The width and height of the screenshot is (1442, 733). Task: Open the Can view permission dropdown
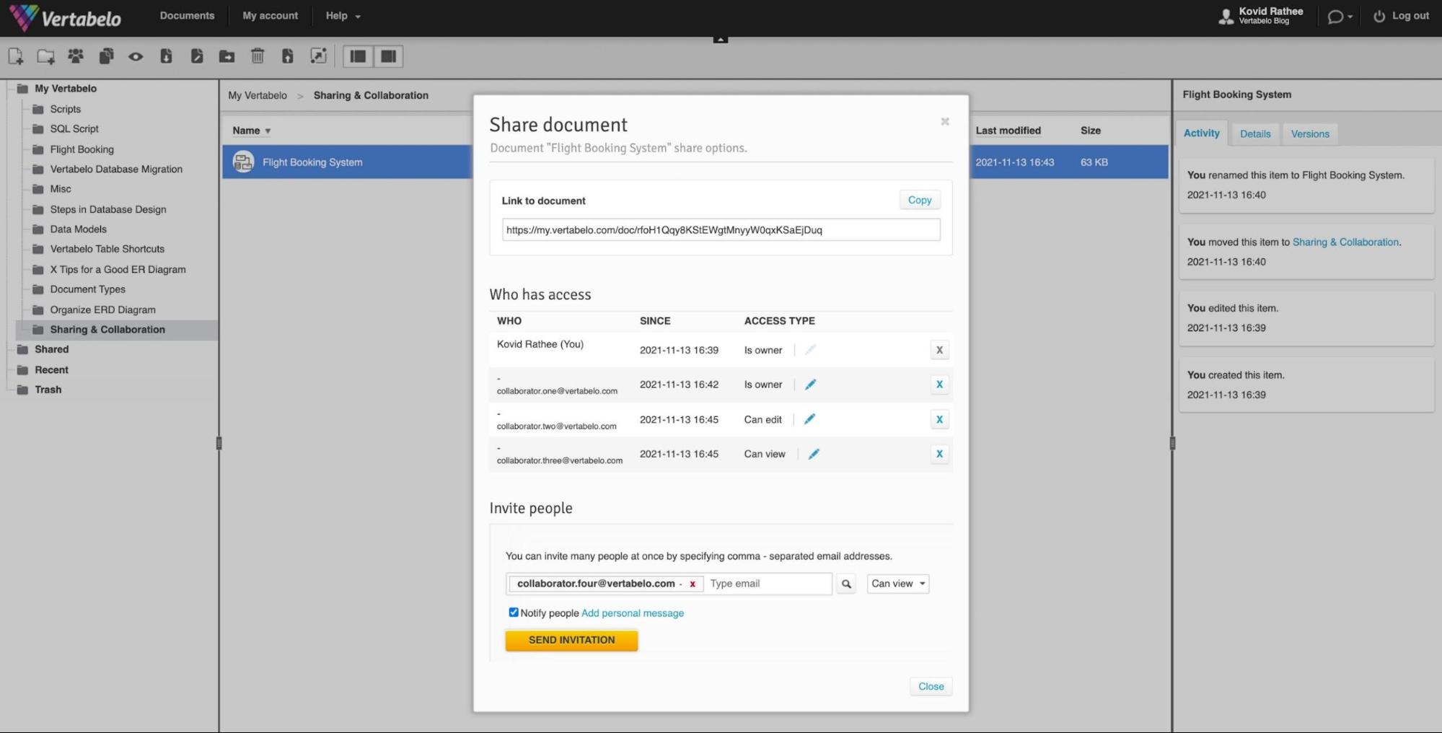[897, 584]
